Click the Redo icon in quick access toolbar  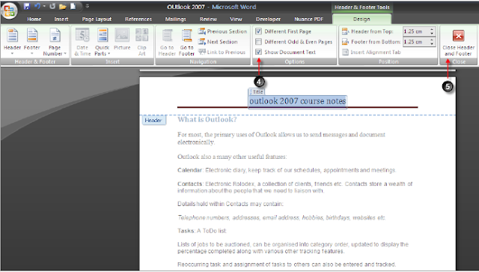52,6
